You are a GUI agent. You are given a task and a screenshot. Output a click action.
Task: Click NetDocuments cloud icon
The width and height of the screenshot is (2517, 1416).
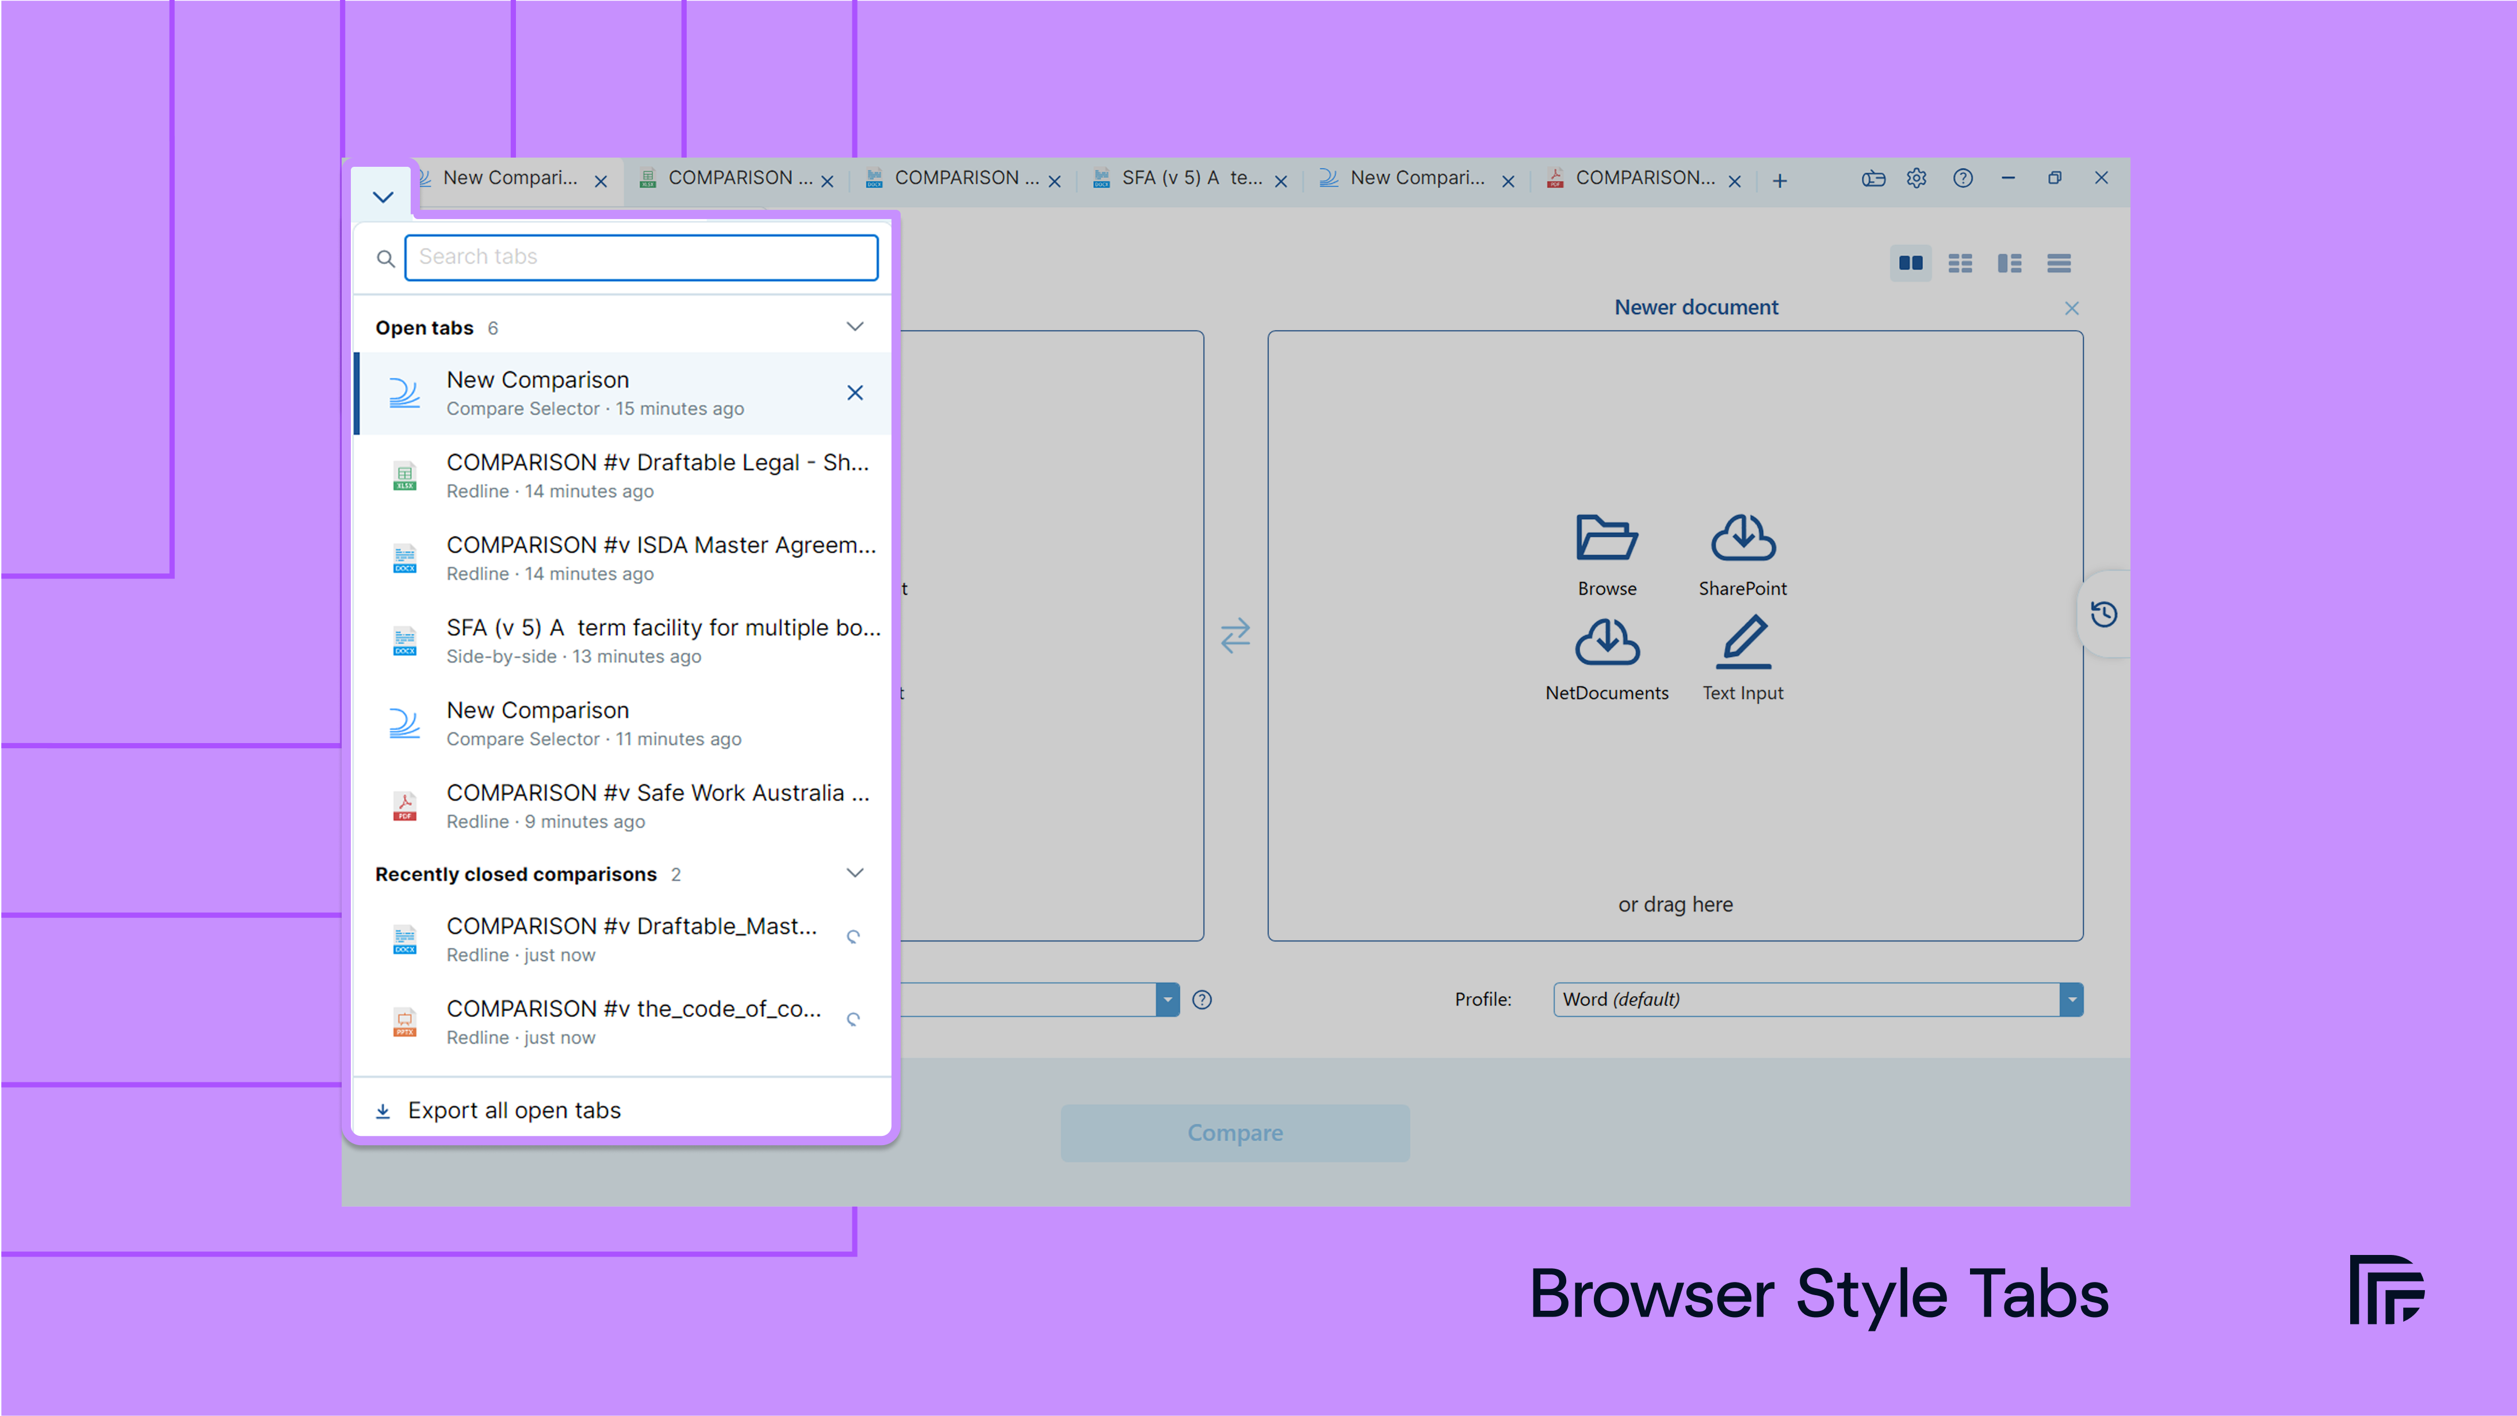(x=1606, y=643)
